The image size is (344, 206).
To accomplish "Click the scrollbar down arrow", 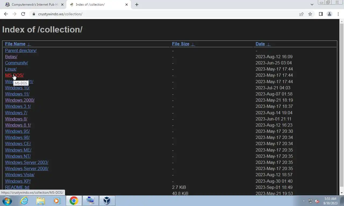I will click(342, 193).
